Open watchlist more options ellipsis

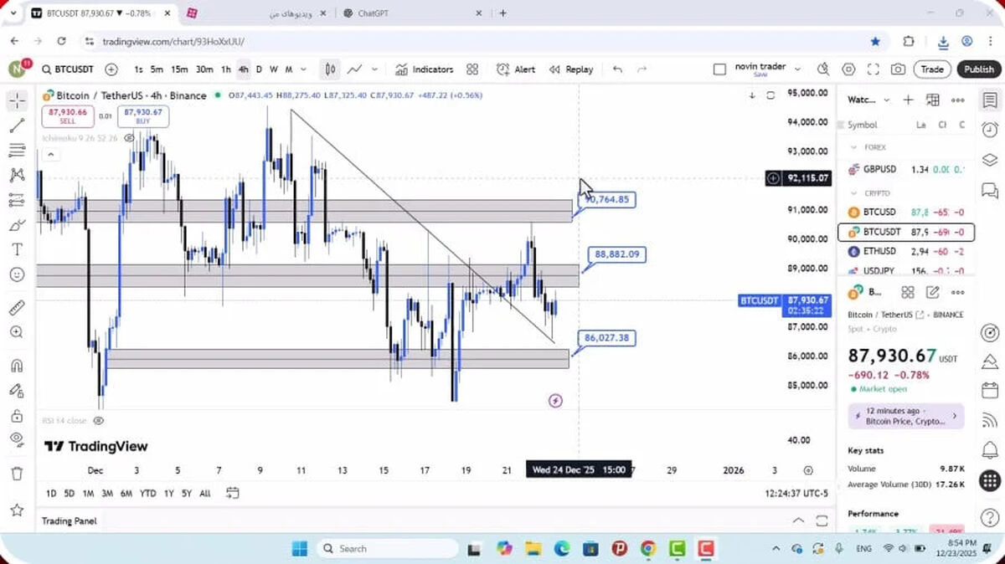point(958,100)
